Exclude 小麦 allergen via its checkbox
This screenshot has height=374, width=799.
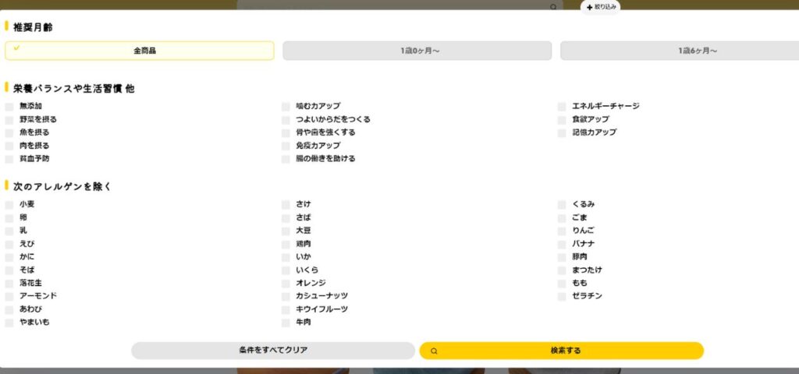click(9, 205)
